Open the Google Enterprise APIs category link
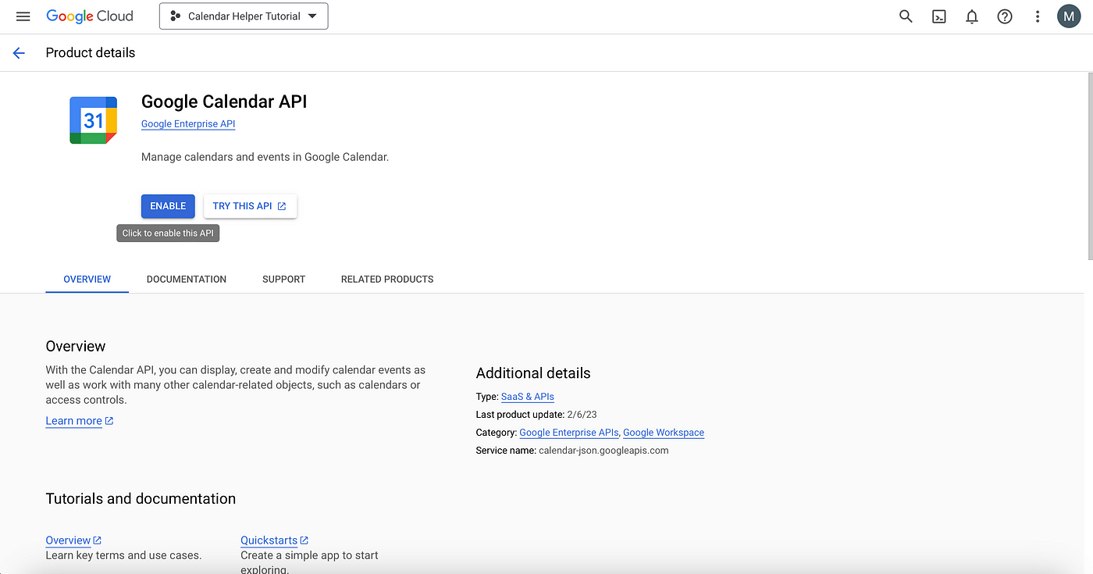 569,433
